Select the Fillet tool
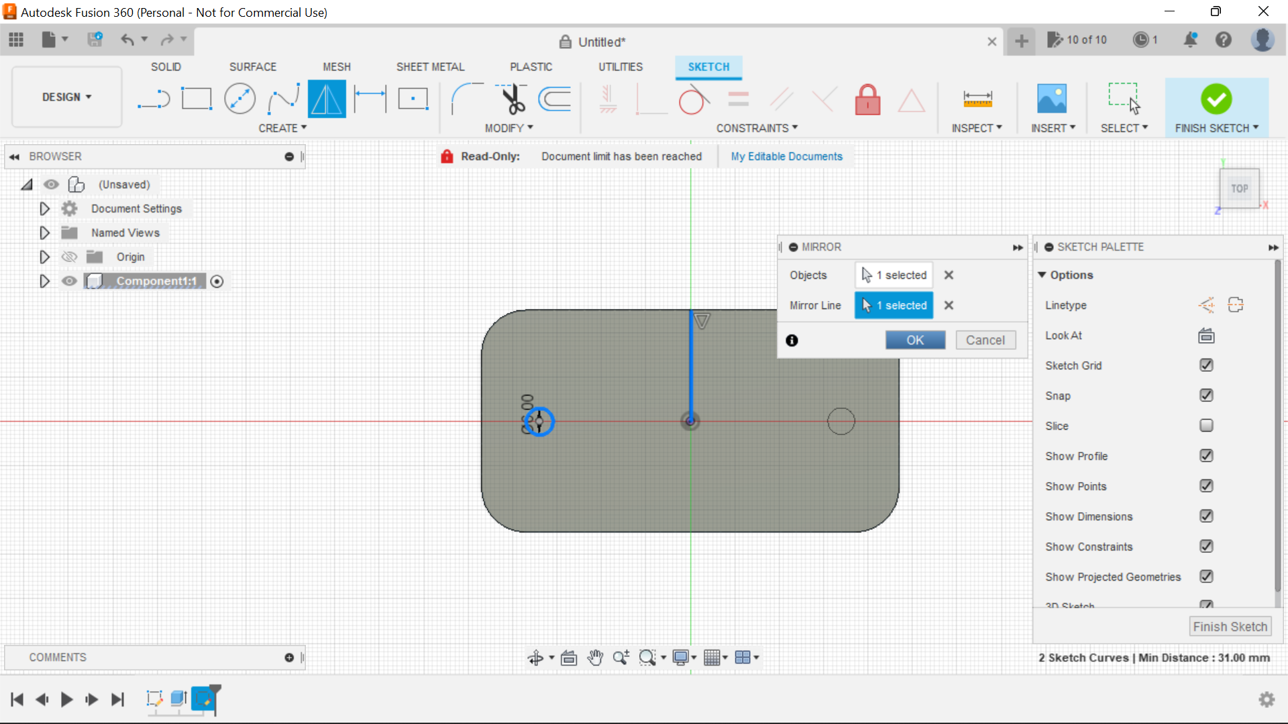The height and width of the screenshot is (724, 1288). pos(467,99)
